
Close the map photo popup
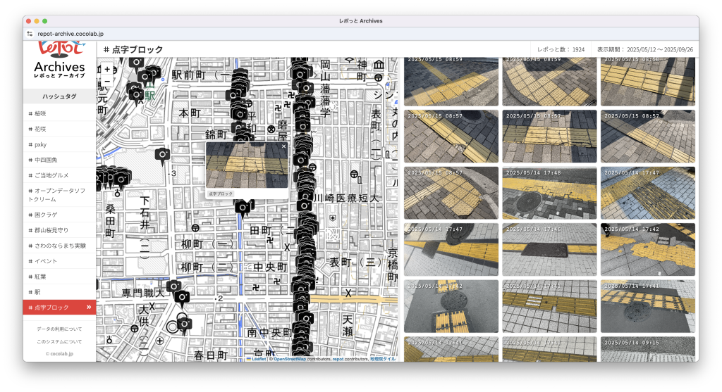283,147
